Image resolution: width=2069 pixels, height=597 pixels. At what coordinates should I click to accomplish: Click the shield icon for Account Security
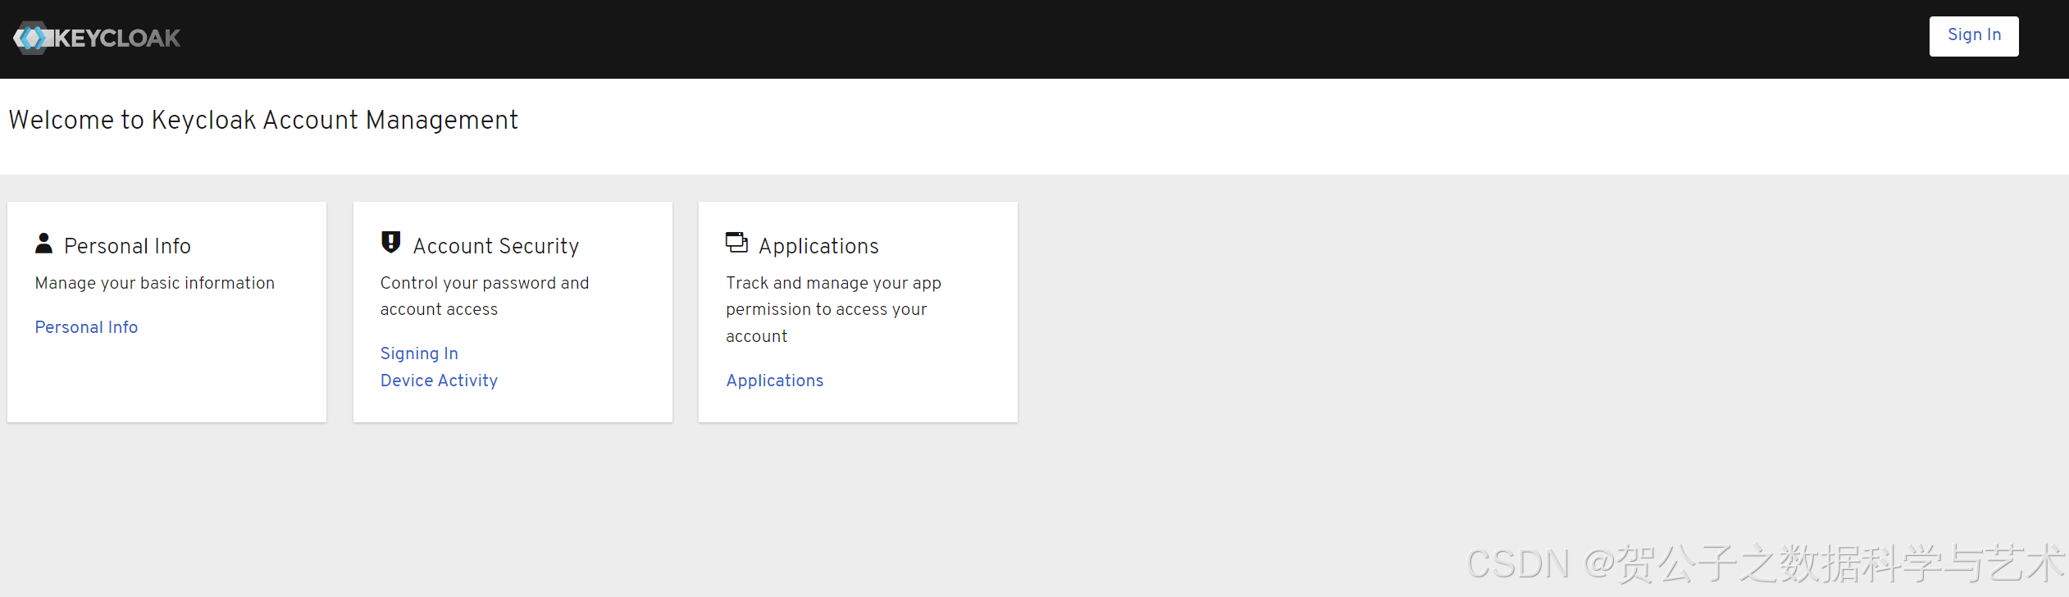390,243
